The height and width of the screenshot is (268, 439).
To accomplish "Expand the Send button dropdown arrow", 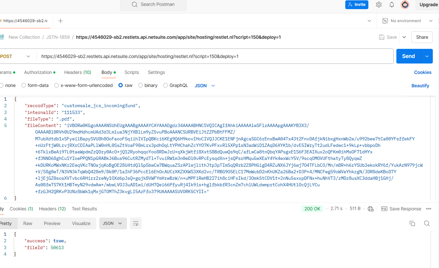I will click(427, 56).
